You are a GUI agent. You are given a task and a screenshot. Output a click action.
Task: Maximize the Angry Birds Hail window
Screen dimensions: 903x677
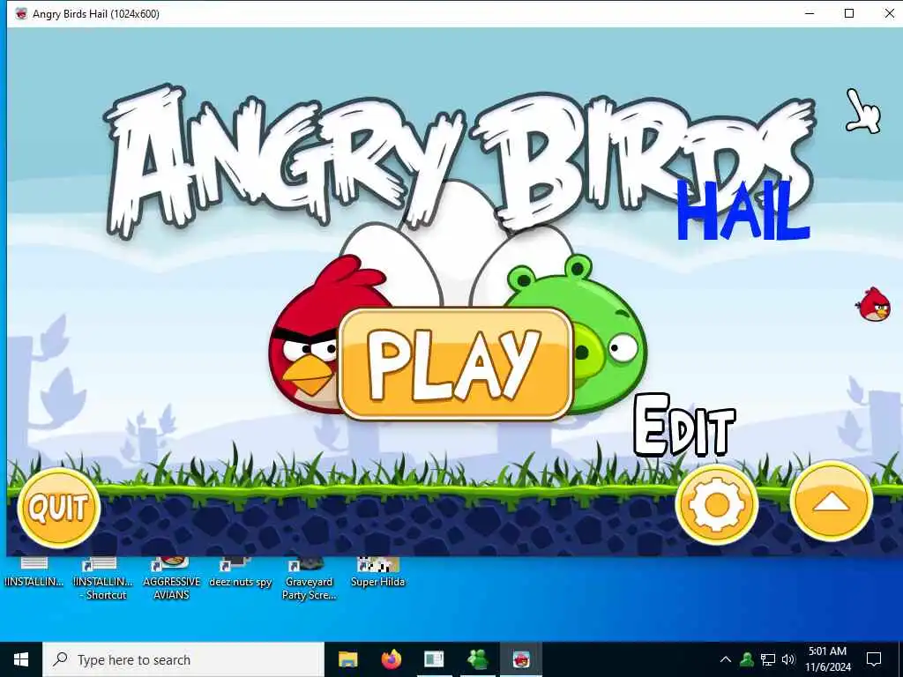pyautogui.click(x=849, y=14)
